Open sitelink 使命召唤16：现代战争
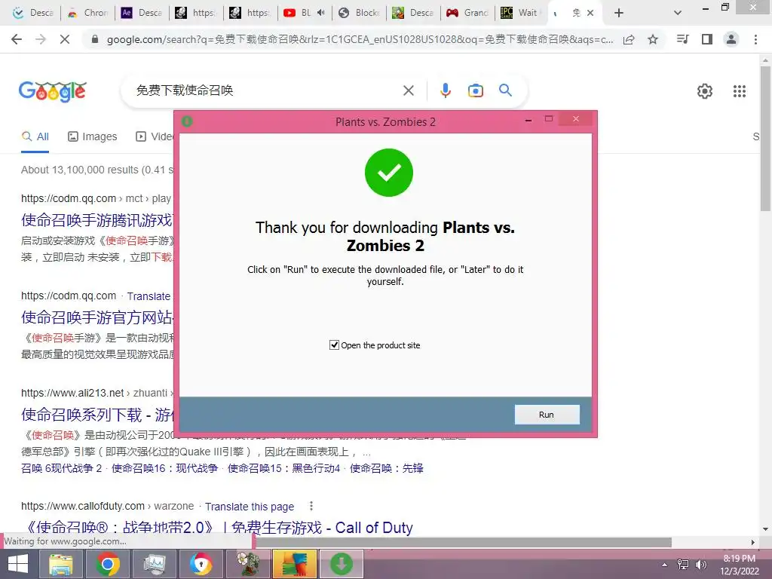772x579 pixels. point(164,468)
